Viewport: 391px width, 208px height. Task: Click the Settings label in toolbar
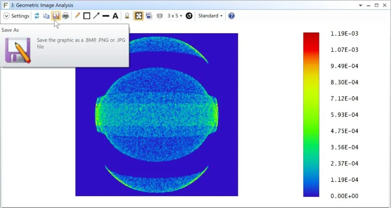(x=20, y=16)
